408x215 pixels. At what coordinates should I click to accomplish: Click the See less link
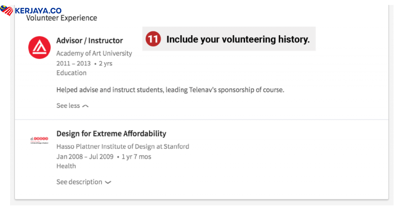(68, 106)
